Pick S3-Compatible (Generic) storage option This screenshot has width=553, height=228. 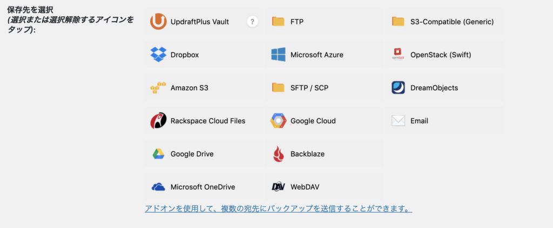click(444, 22)
